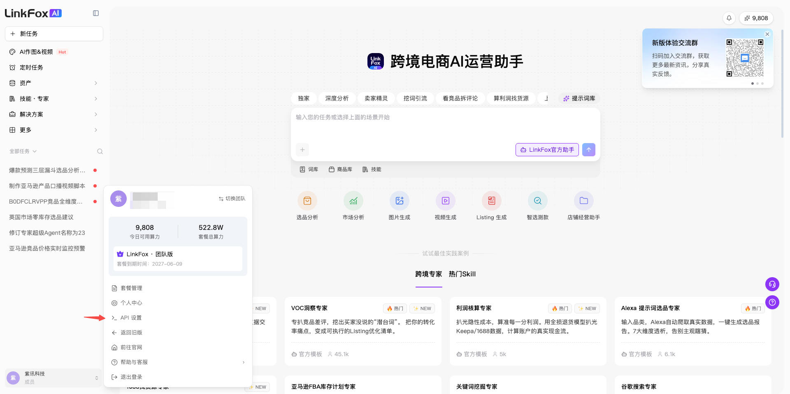Open the VOC洞察专家 card
This screenshot has width=790, height=394.
pyautogui.click(x=363, y=331)
